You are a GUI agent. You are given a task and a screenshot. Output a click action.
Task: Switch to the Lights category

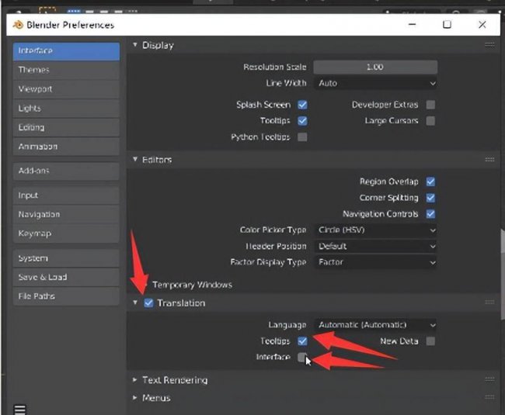(x=66, y=109)
